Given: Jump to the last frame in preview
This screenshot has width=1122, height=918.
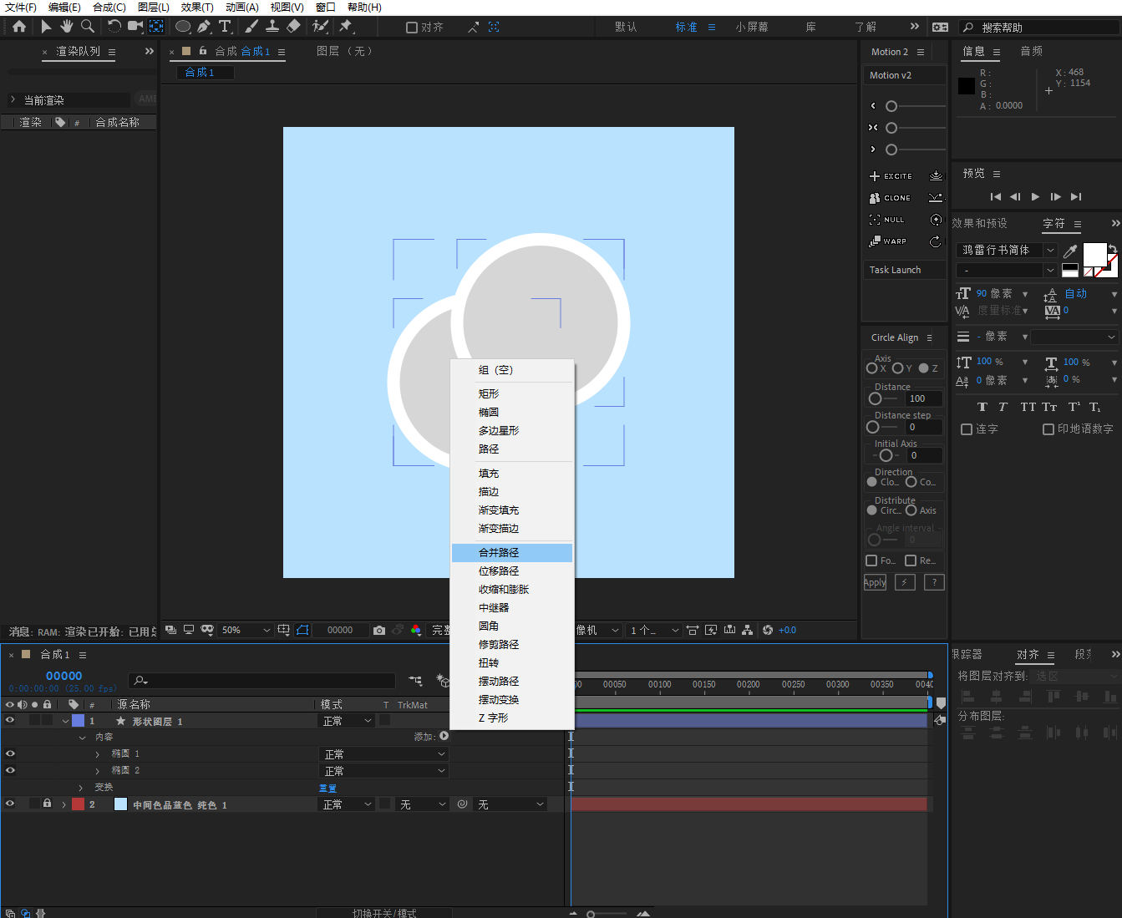Looking at the screenshot, I should tap(1076, 197).
